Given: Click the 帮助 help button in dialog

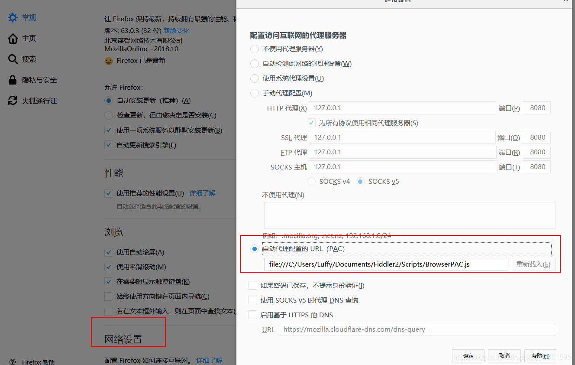Looking at the screenshot, I should pyautogui.click(x=541, y=356).
